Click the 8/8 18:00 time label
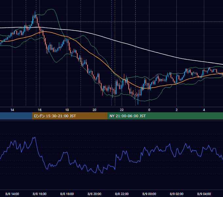 click(x=67, y=194)
